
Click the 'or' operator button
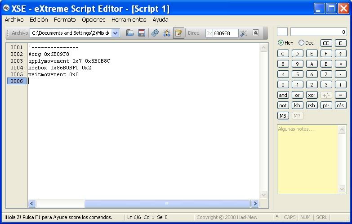pos(297,95)
